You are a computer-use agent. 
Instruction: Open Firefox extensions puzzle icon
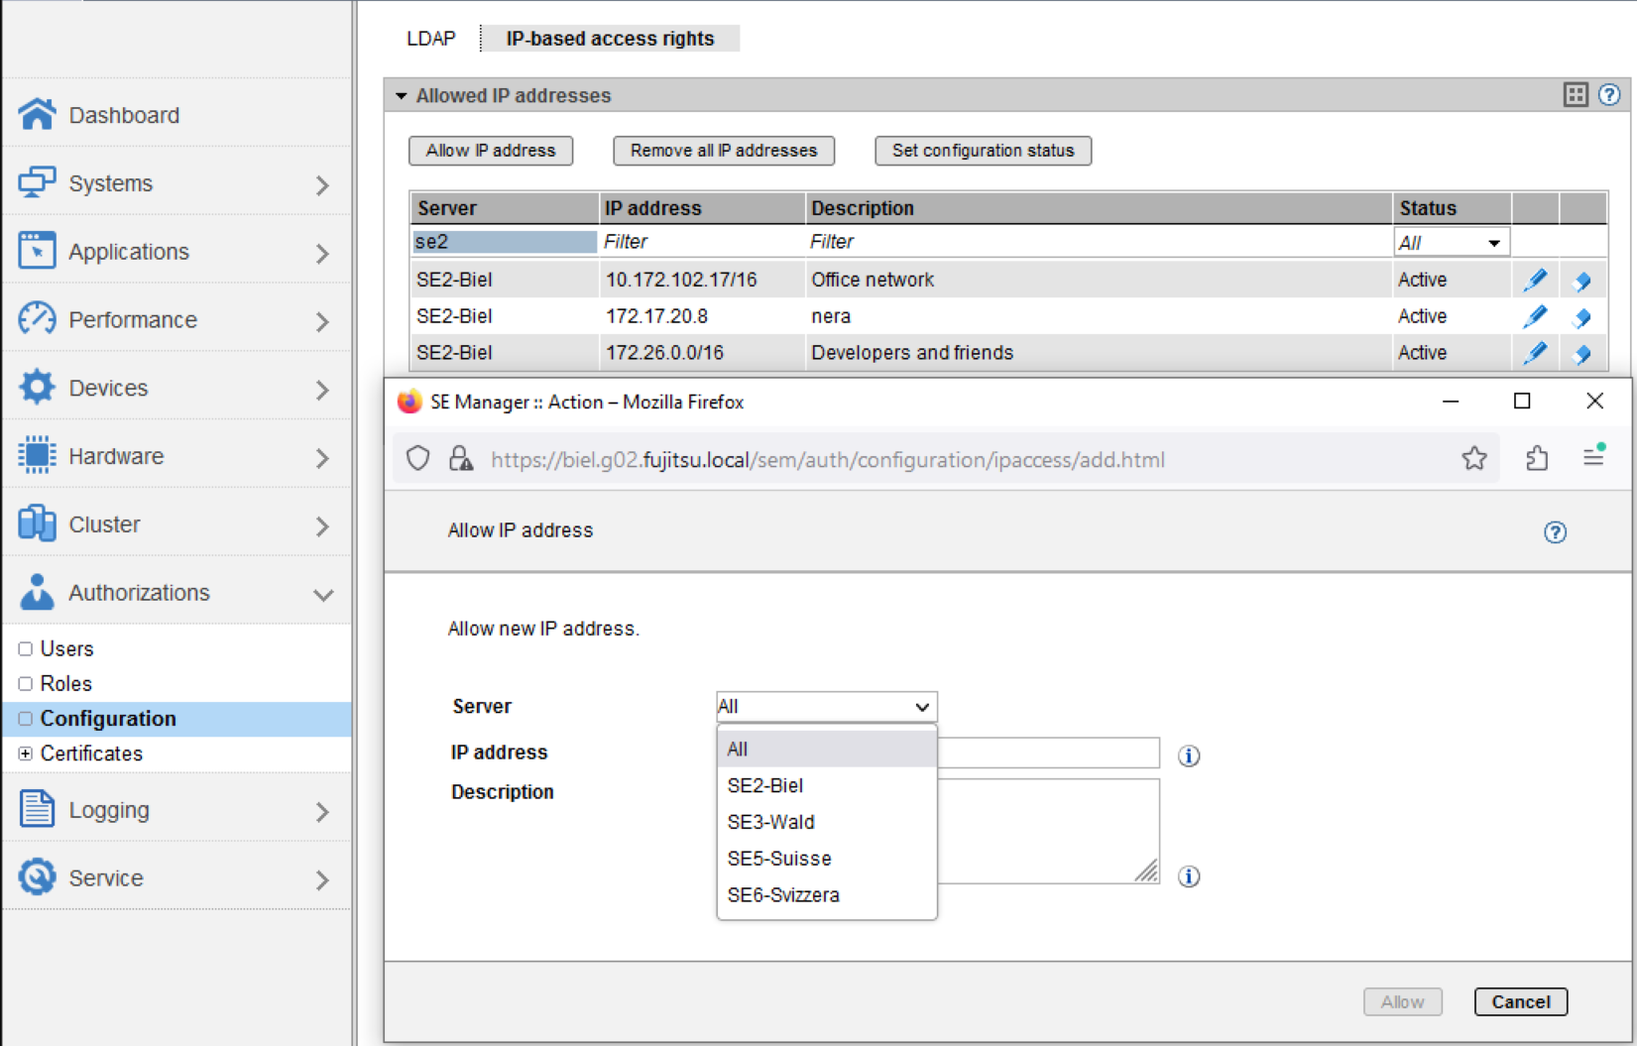click(x=1537, y=458)
